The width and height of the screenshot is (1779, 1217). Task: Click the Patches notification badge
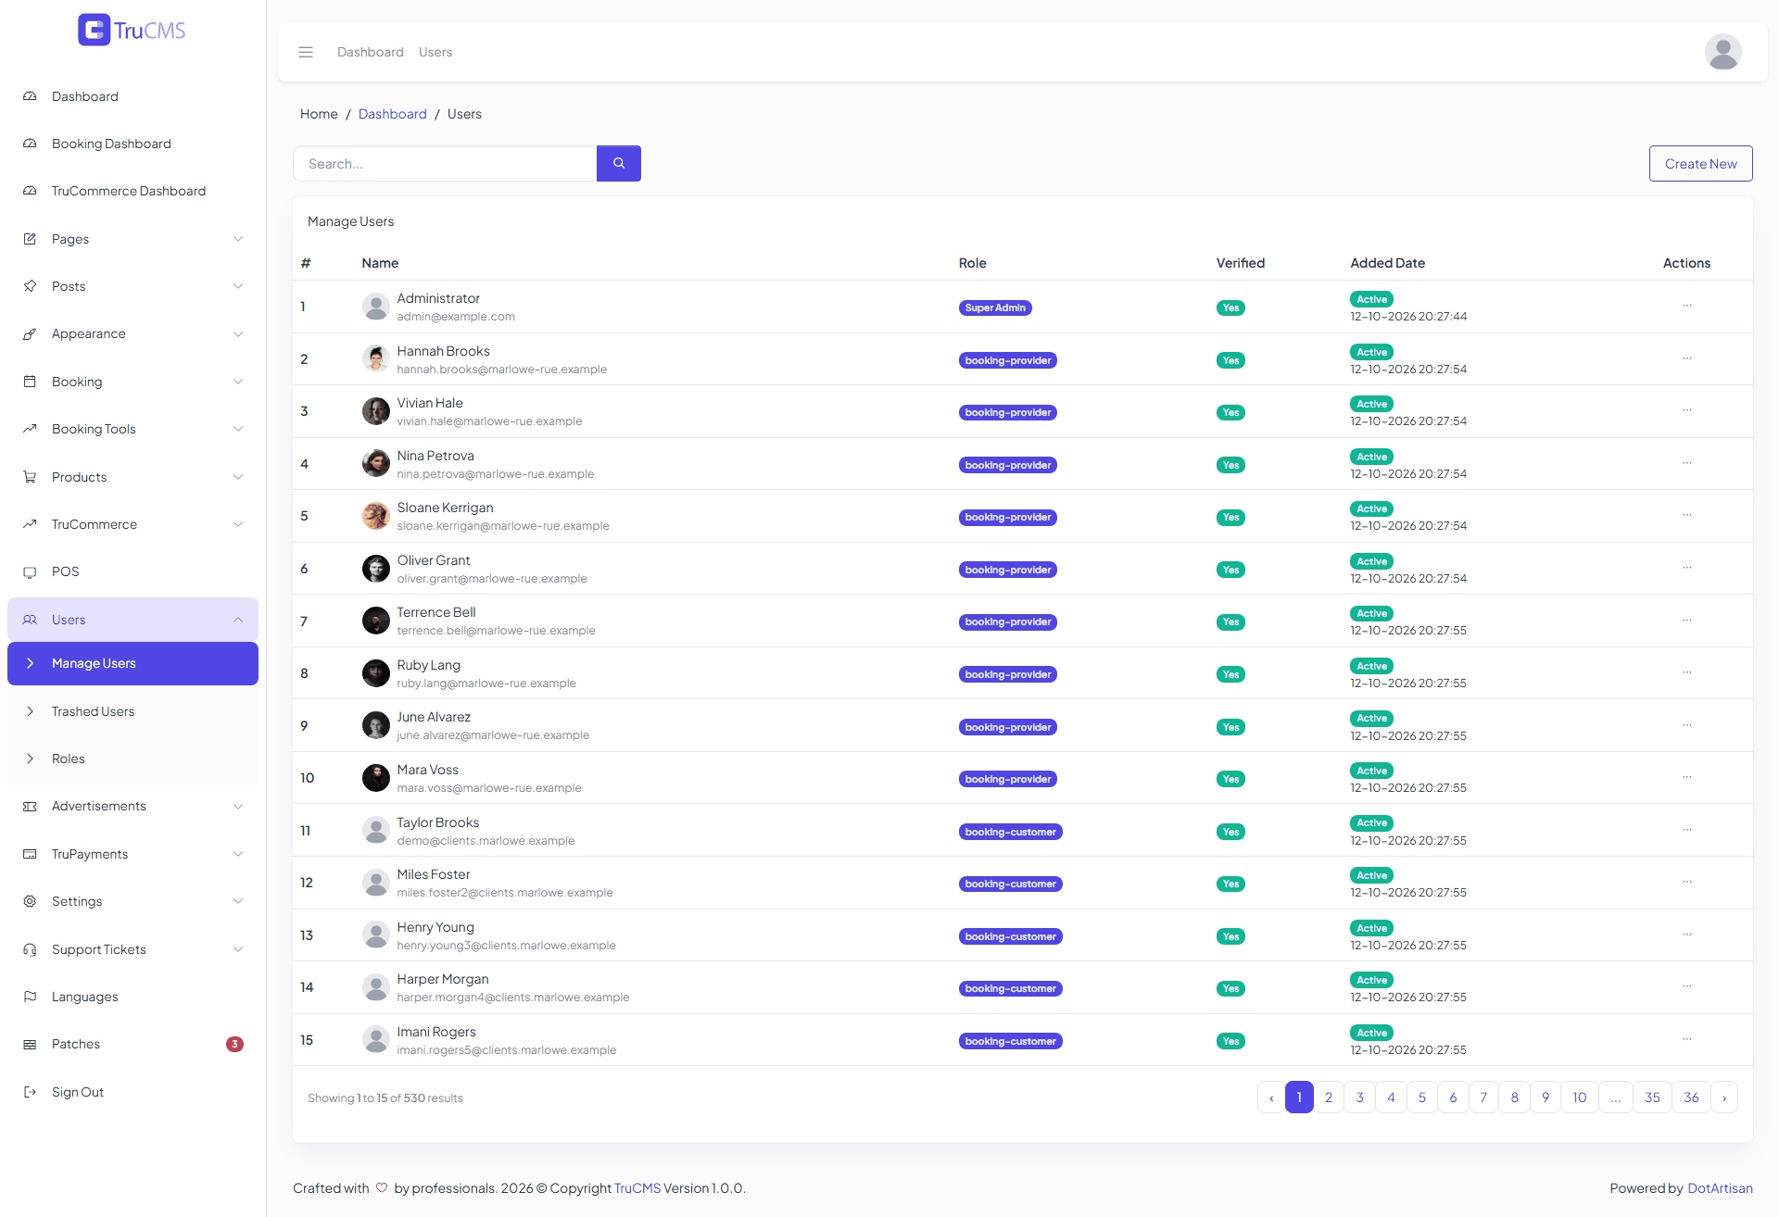[x=234, y=1044]
